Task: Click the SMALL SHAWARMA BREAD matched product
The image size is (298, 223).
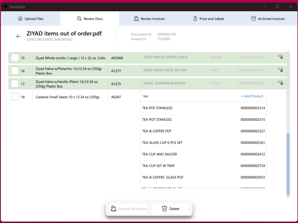Action: click(164, 83)
